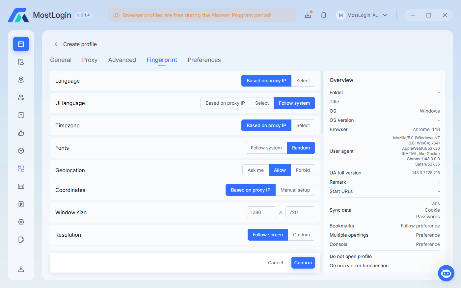Select the Fingerprint tab
The image size is (461, 288).
coord(162,60)
